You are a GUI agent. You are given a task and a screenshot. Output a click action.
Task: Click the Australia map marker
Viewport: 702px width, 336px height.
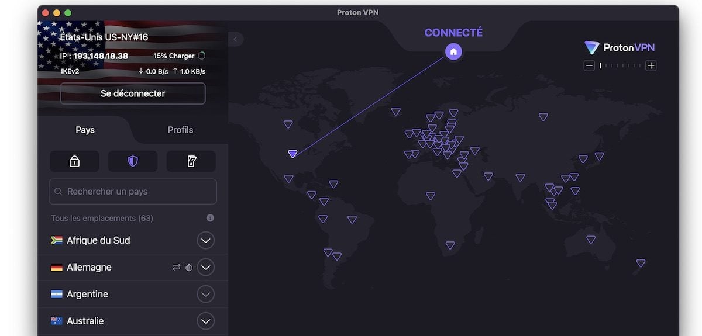coord(591,240)
